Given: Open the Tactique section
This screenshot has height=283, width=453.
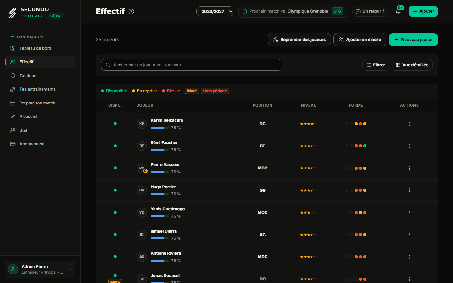Looking at the screenshot, I should (x=40, y=75).
